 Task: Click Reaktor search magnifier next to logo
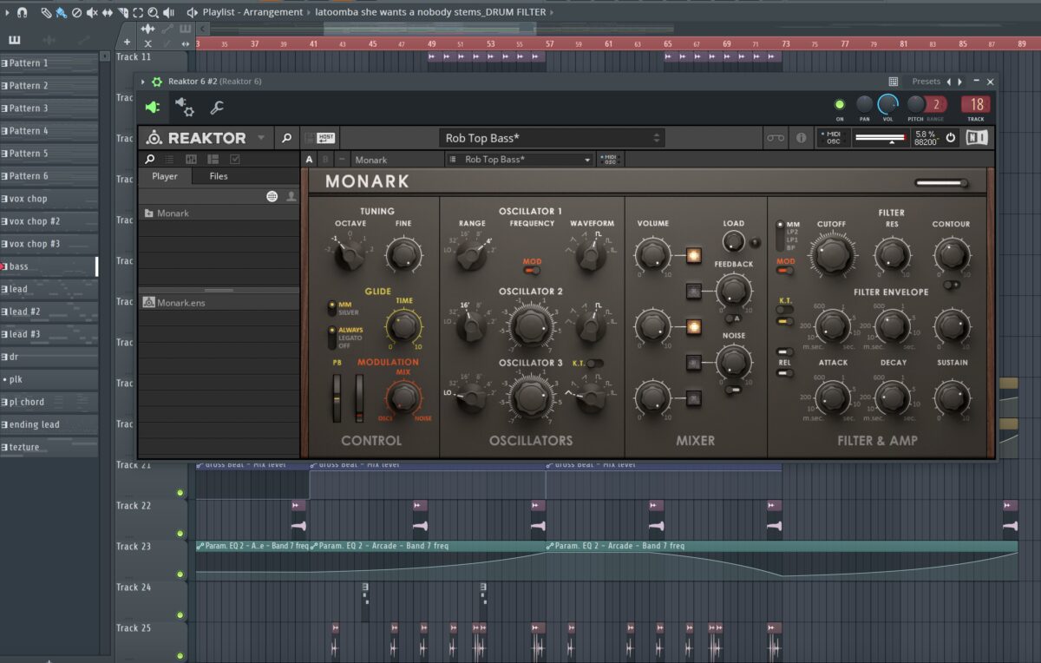pyautogui.click(x=286, y=138)
